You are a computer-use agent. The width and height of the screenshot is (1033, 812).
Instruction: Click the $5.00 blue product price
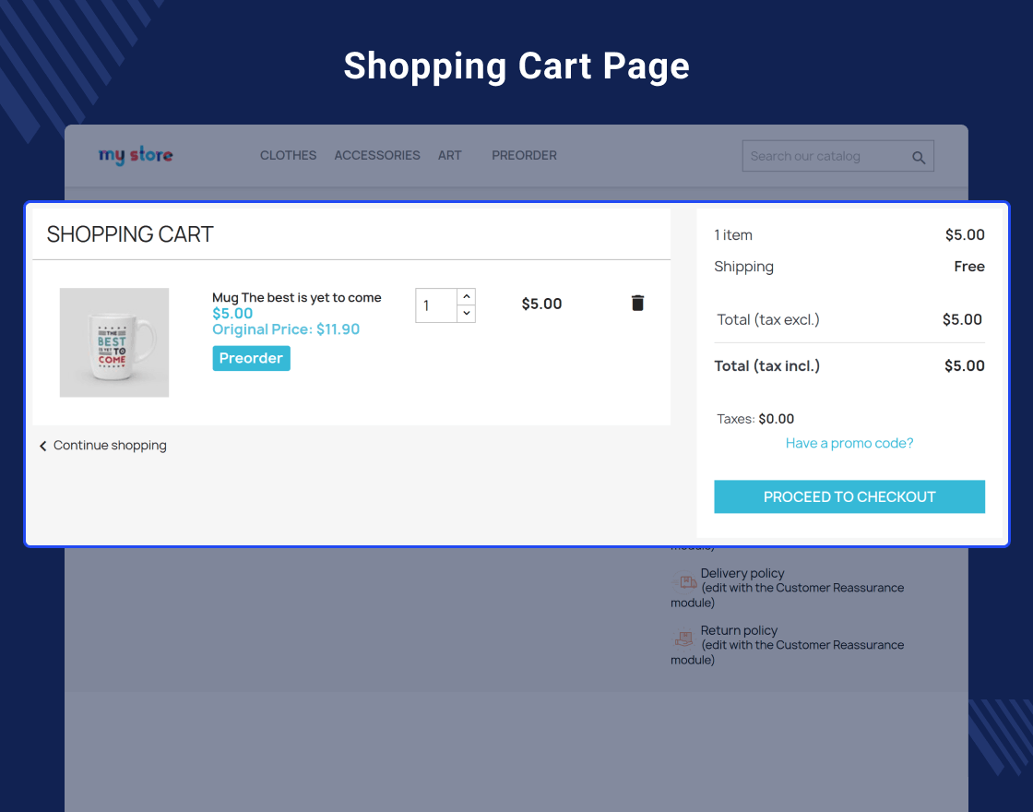click(232, 313)
